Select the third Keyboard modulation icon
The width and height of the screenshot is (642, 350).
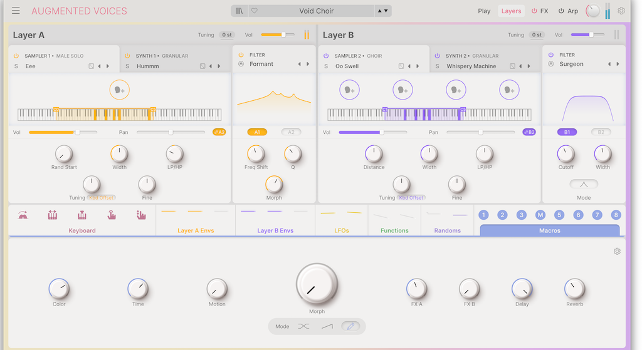tap(82, 215)
